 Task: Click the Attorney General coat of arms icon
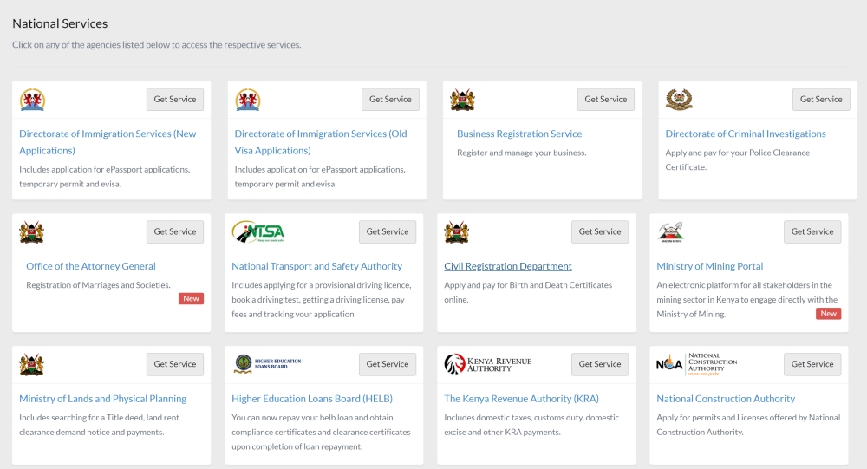click(x=31, y=232)
